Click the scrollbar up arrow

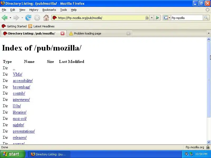pyautogui.click(x=209, y=39)
